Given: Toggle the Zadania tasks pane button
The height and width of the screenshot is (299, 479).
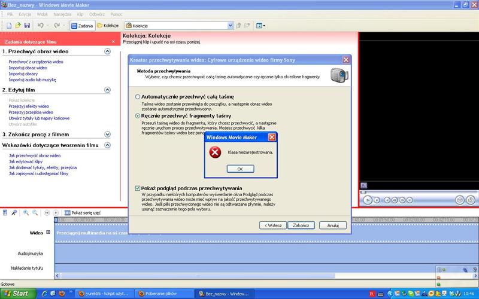Looking at the screenshot, I should 82,26.
